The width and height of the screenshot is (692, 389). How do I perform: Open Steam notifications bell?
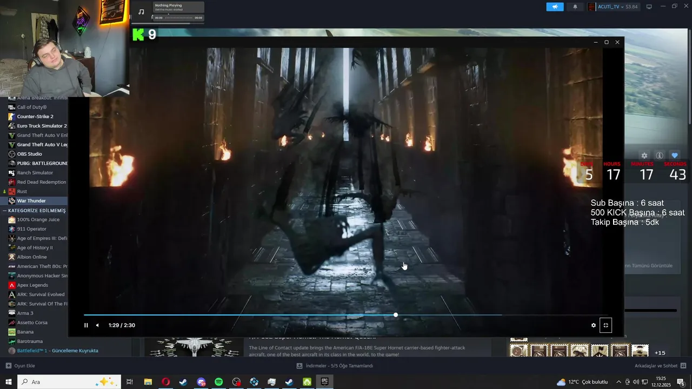(x=575, y=6)
